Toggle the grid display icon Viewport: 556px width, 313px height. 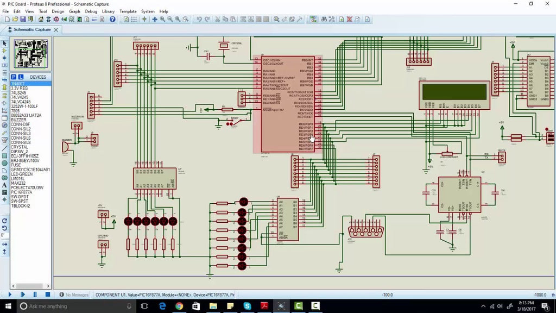(x=134, y=19)
